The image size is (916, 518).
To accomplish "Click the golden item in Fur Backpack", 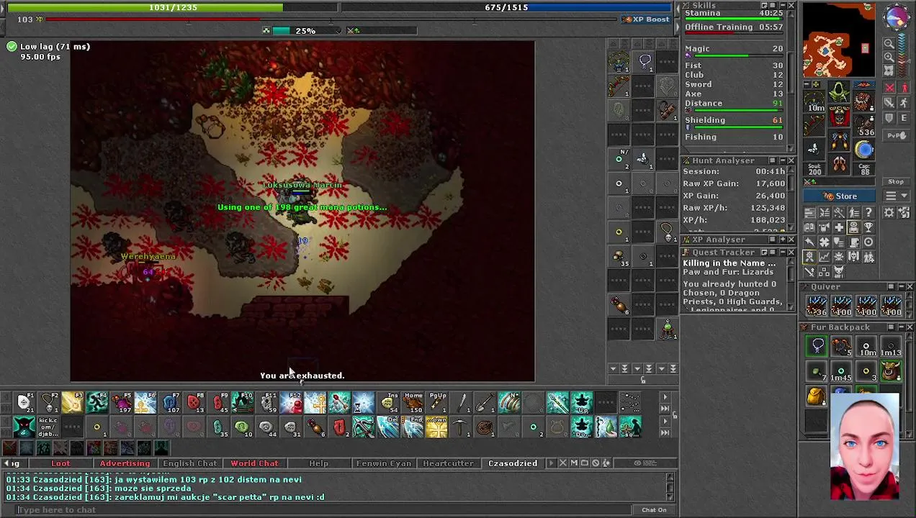I will tap(817, 396).
